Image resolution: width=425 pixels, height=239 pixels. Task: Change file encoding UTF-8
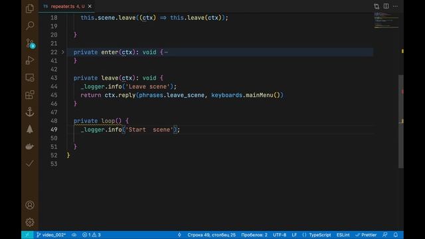point(280,235)
